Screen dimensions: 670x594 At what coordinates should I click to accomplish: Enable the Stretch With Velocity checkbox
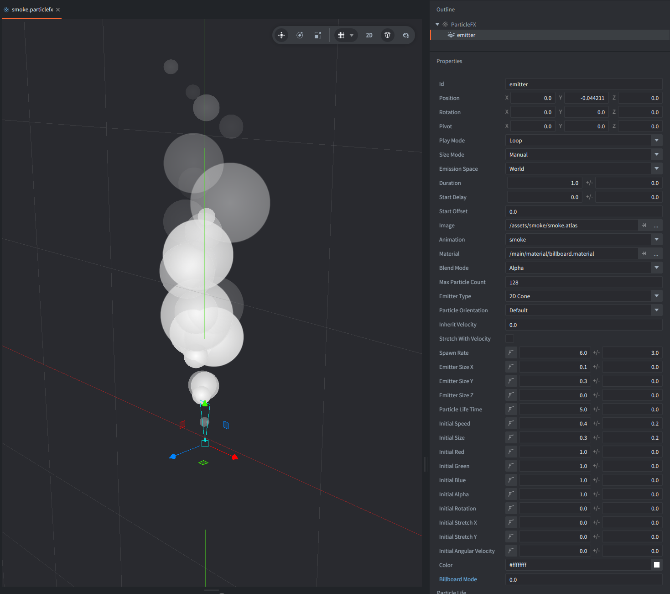(509, 338)
